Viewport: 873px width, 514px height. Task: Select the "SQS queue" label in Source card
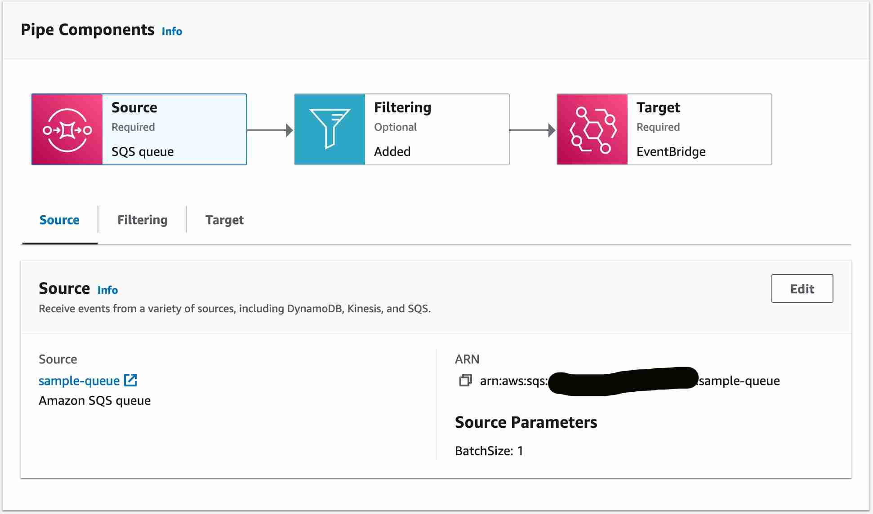(143, 151)
